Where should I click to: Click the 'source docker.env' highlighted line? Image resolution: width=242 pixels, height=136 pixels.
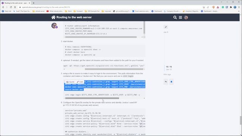coord(74,90)
